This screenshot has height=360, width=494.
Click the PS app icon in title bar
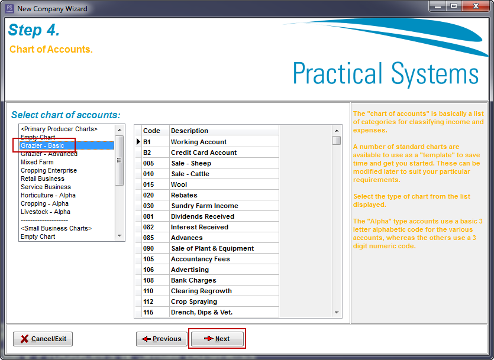9,8
